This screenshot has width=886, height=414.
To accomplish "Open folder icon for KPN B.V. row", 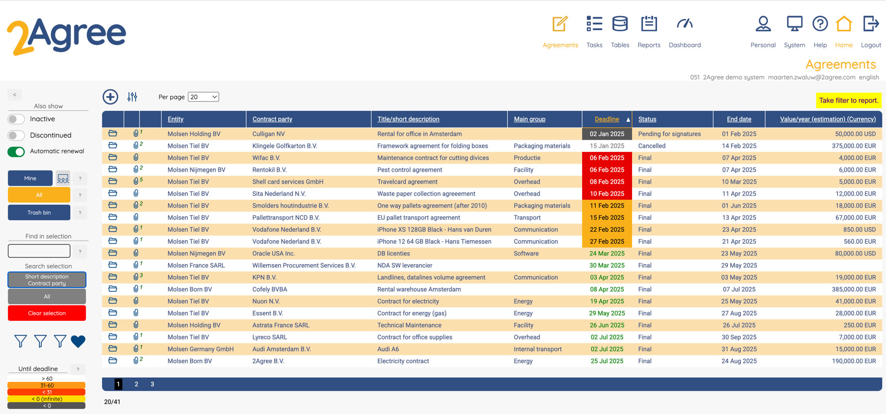I will (x=112, y=277).
